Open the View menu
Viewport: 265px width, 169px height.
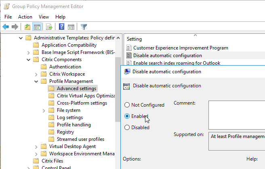coord(44,17)
